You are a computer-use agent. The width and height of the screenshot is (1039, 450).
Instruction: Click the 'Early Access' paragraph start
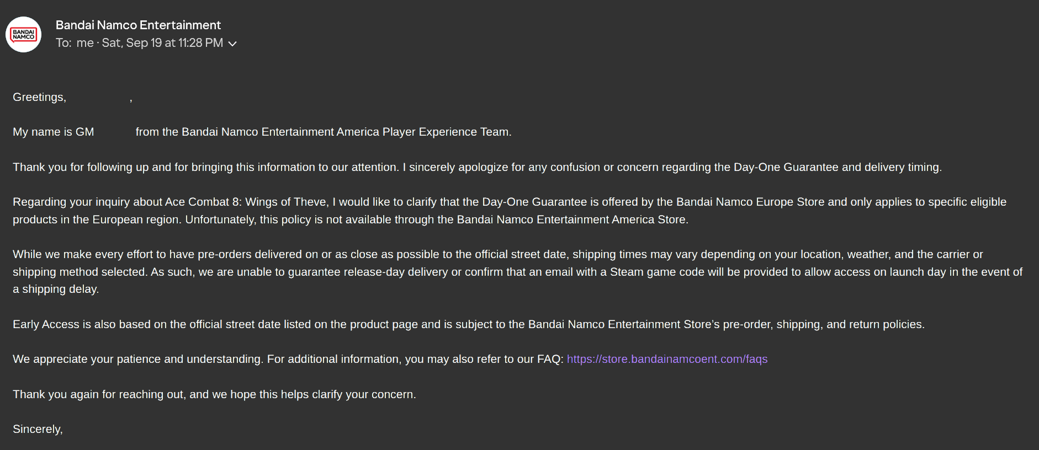(46, 324)
